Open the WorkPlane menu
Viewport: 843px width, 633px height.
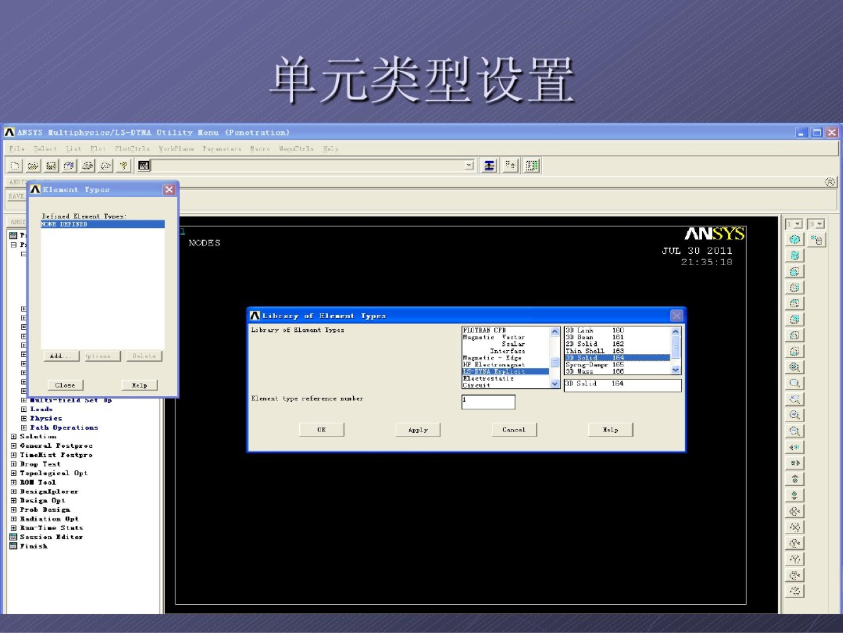pyautogui.click(x=176, y=148)
